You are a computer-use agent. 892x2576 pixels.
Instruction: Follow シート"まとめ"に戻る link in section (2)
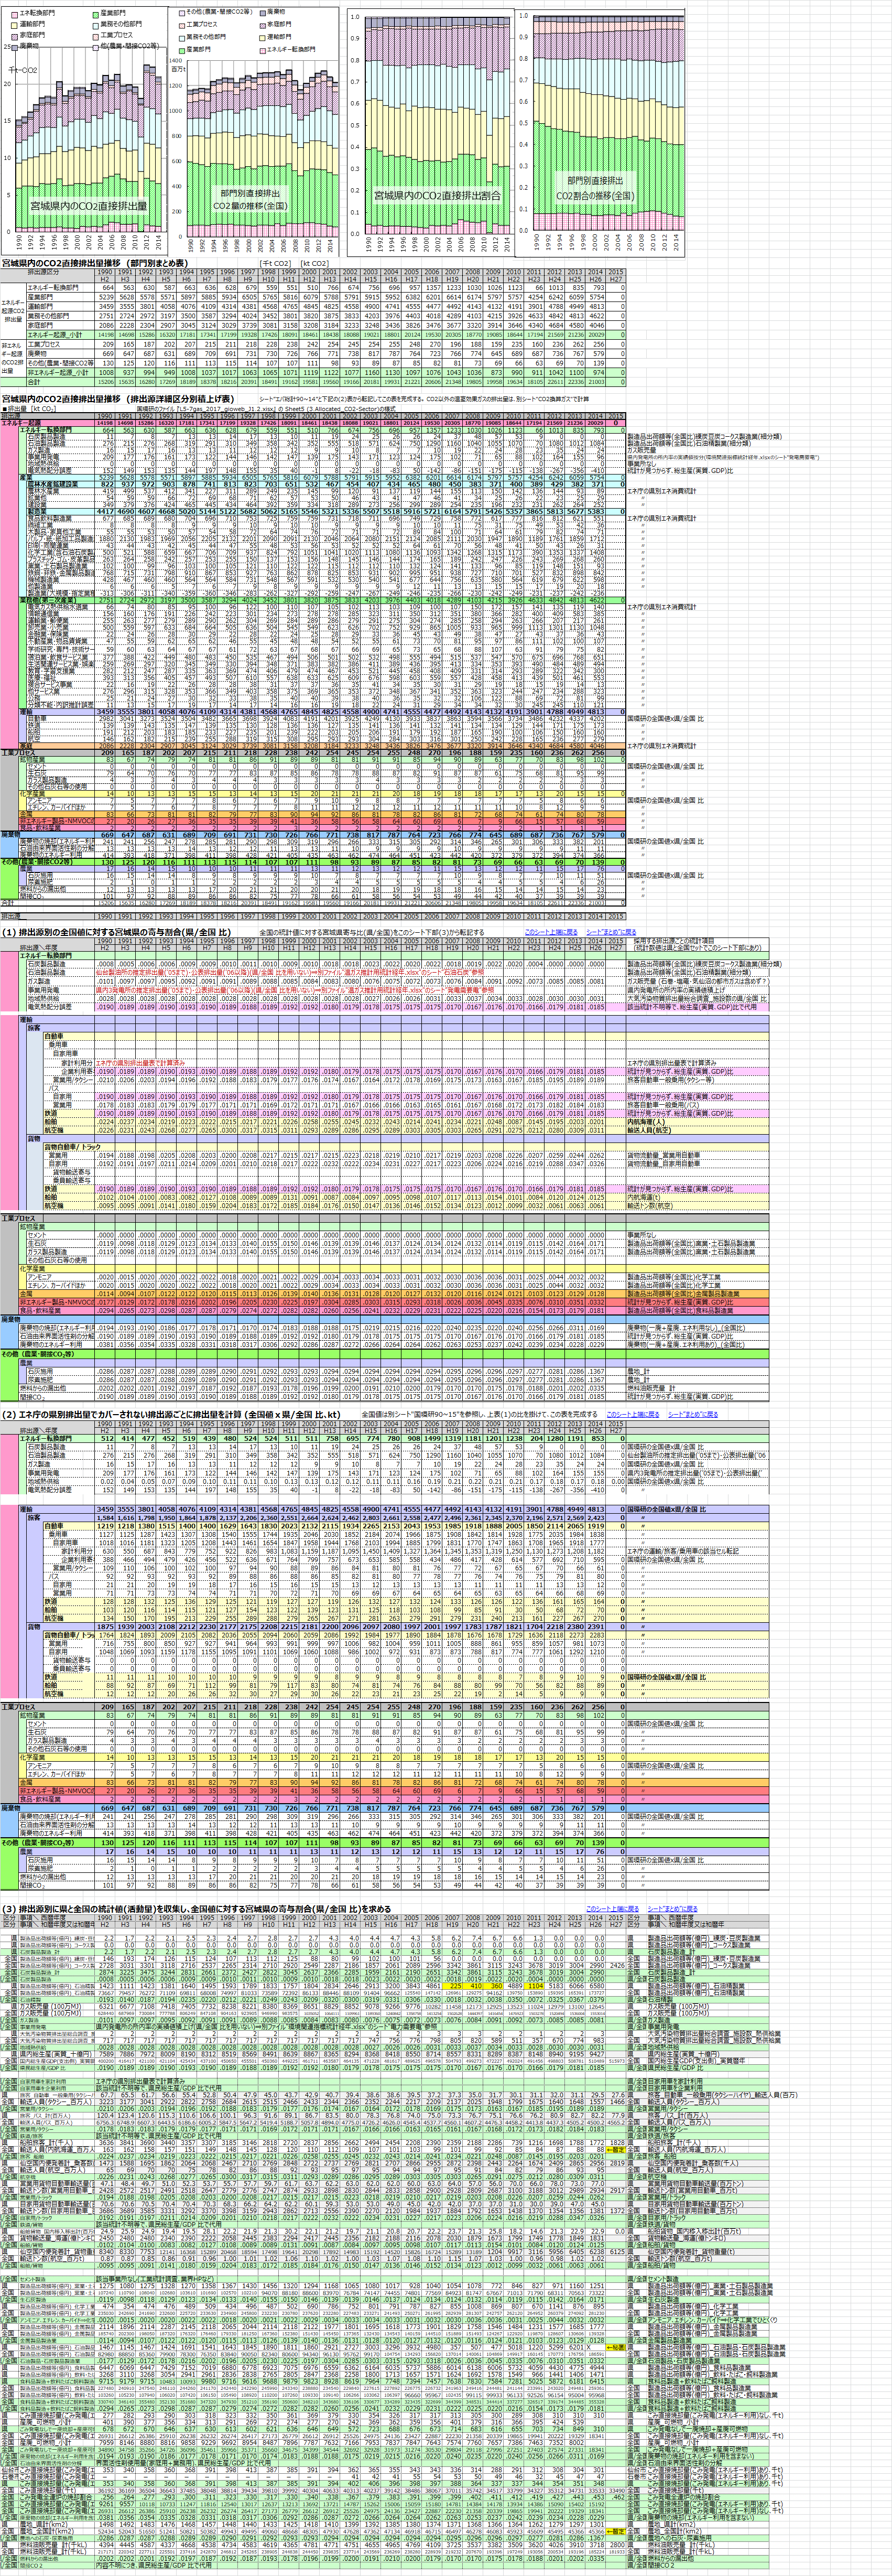coord(692,1415)
